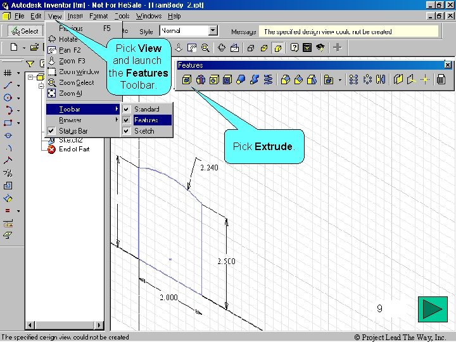The image size is (456, 342).
Task: Click the green next arrow button
Action: [433, 309]
